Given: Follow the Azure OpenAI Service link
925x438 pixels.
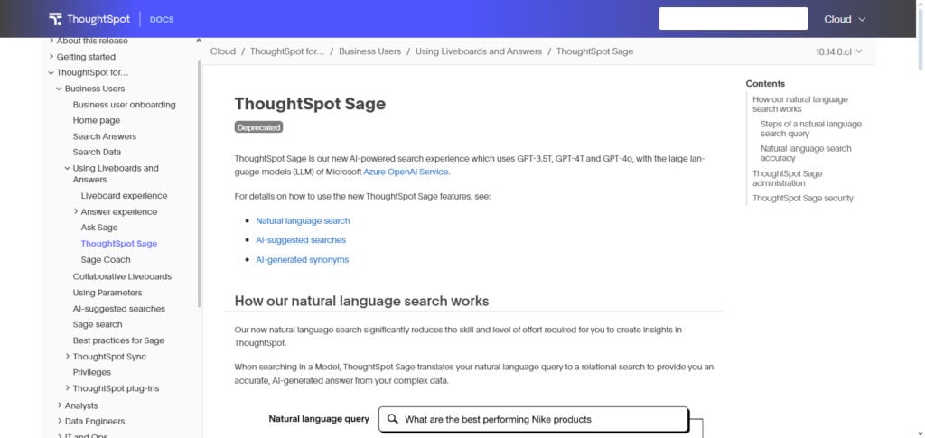Looking at the screenshot, I should tap(406, 172).
